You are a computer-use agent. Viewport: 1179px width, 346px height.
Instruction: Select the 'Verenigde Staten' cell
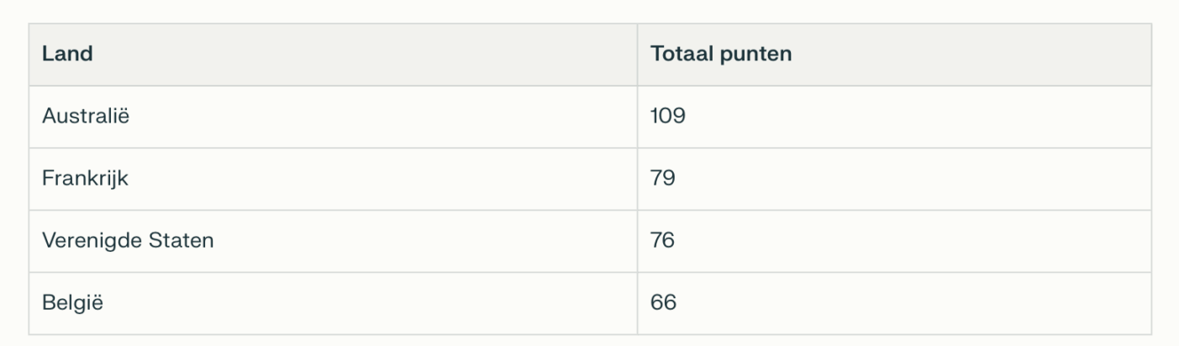tap(128, 241)
